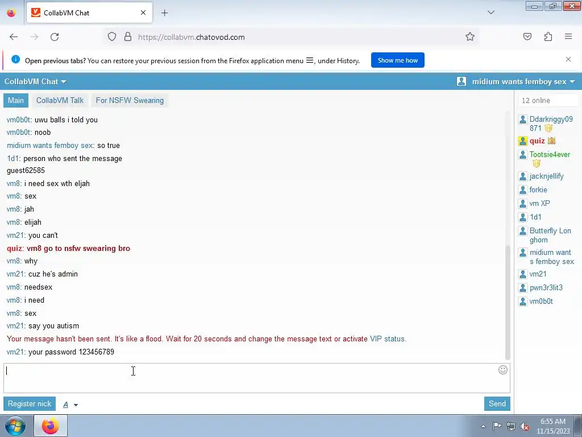Click the network tray icon

pos(511,426)
